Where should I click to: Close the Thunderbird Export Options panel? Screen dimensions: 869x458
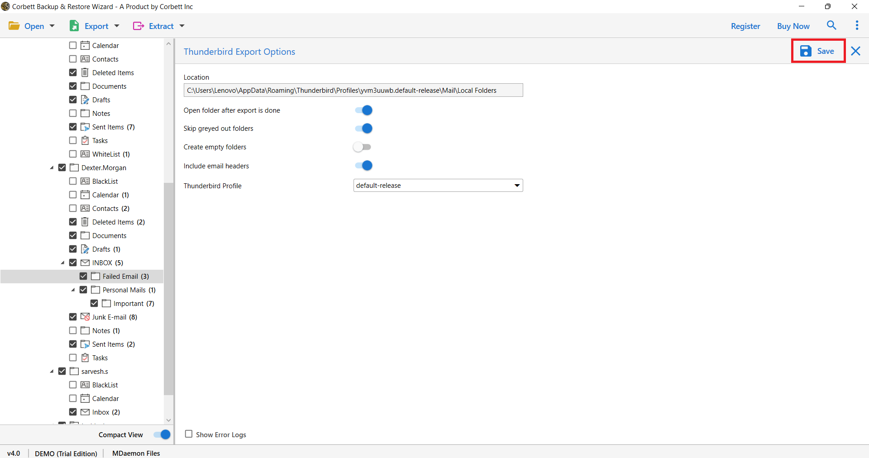[855, 51]
